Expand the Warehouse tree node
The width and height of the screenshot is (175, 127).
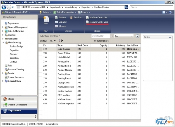pos(3,39)
